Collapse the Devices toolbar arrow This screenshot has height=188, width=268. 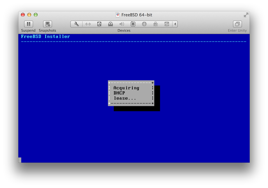175,24
